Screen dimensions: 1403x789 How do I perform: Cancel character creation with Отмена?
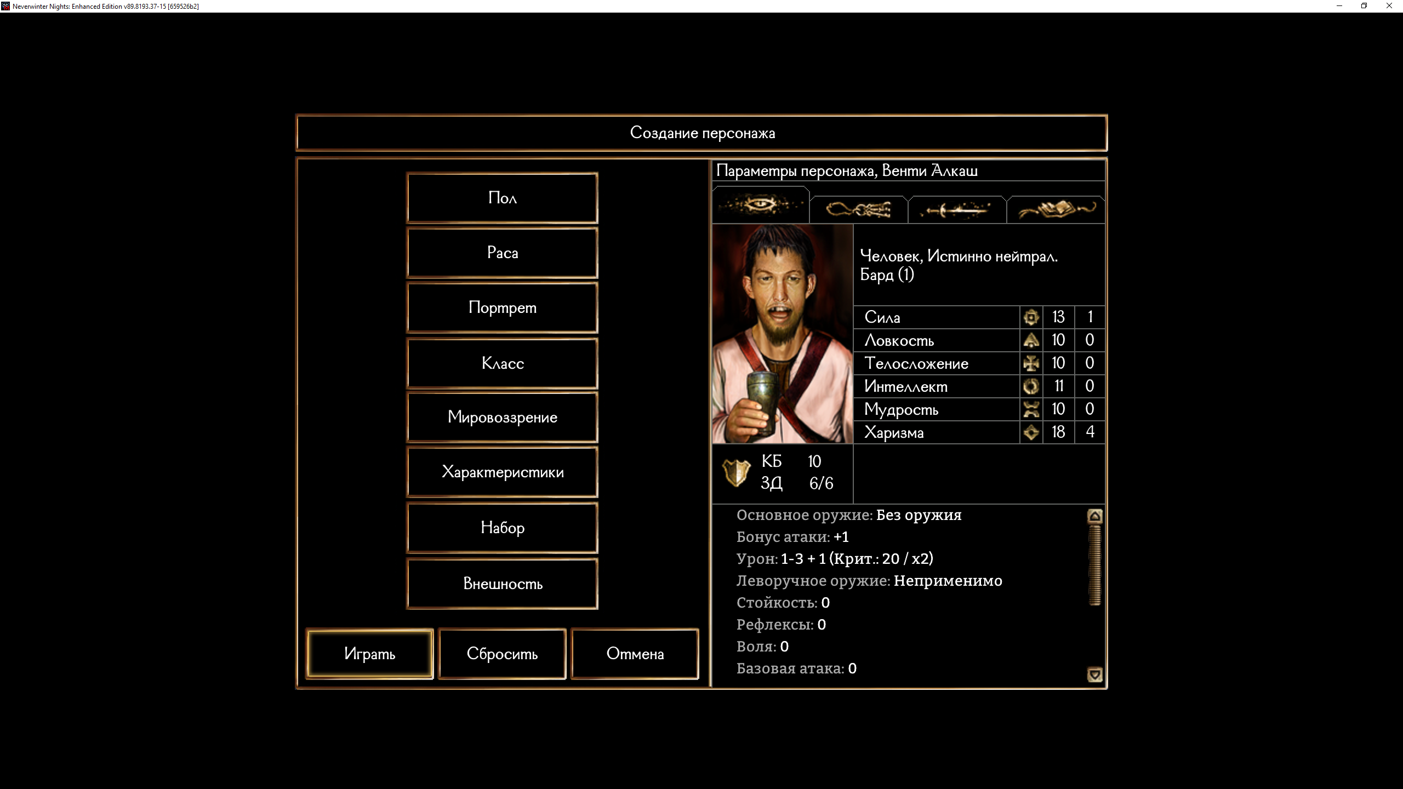pos(635,654)
